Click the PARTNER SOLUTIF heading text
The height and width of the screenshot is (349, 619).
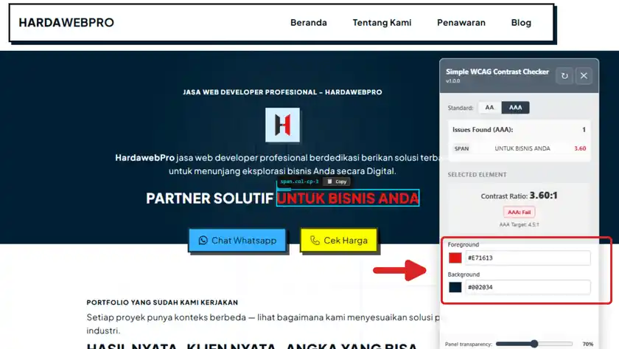click(x=209, y=198)
